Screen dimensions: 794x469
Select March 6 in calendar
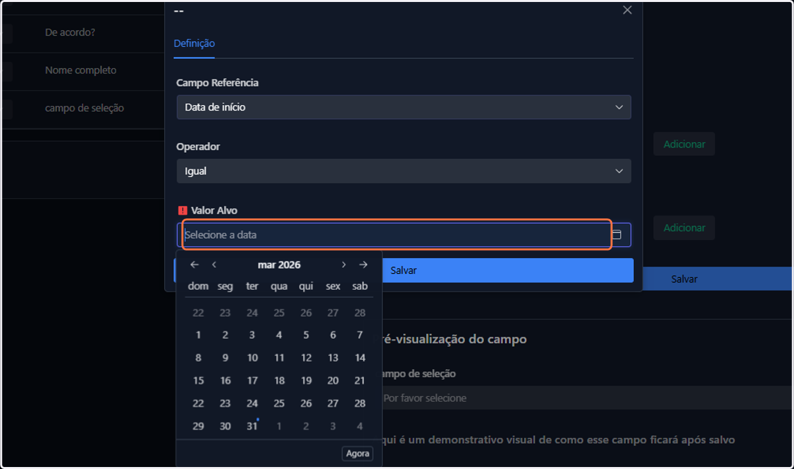[x=333, y=335]
